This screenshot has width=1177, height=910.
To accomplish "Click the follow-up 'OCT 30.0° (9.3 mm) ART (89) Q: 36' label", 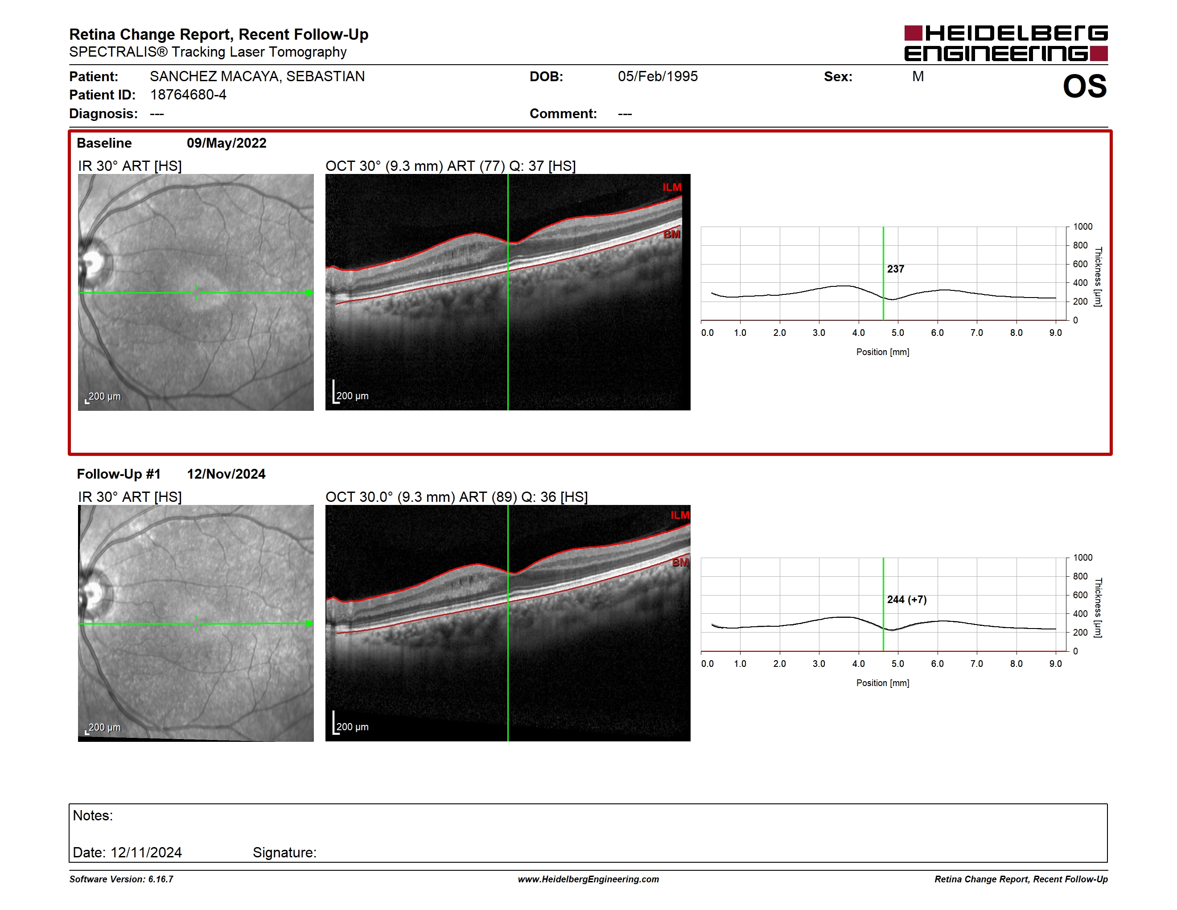I will (x=457, y=497).
